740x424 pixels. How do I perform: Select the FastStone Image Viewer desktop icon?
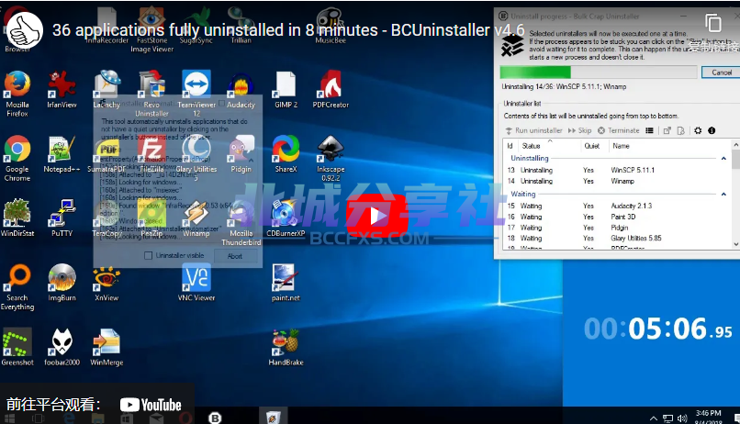152,28
